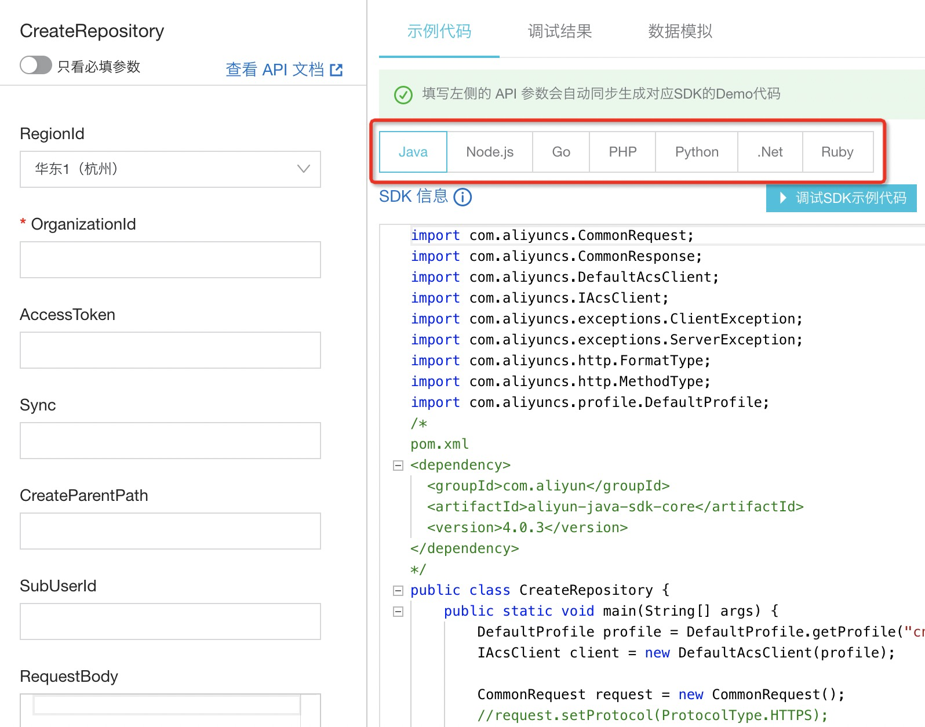
Task: Click the OrganizationId input field
Action: [170, 260]
